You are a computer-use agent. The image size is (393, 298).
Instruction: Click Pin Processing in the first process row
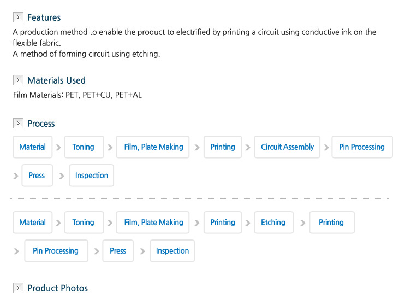[x=362, y=147]
